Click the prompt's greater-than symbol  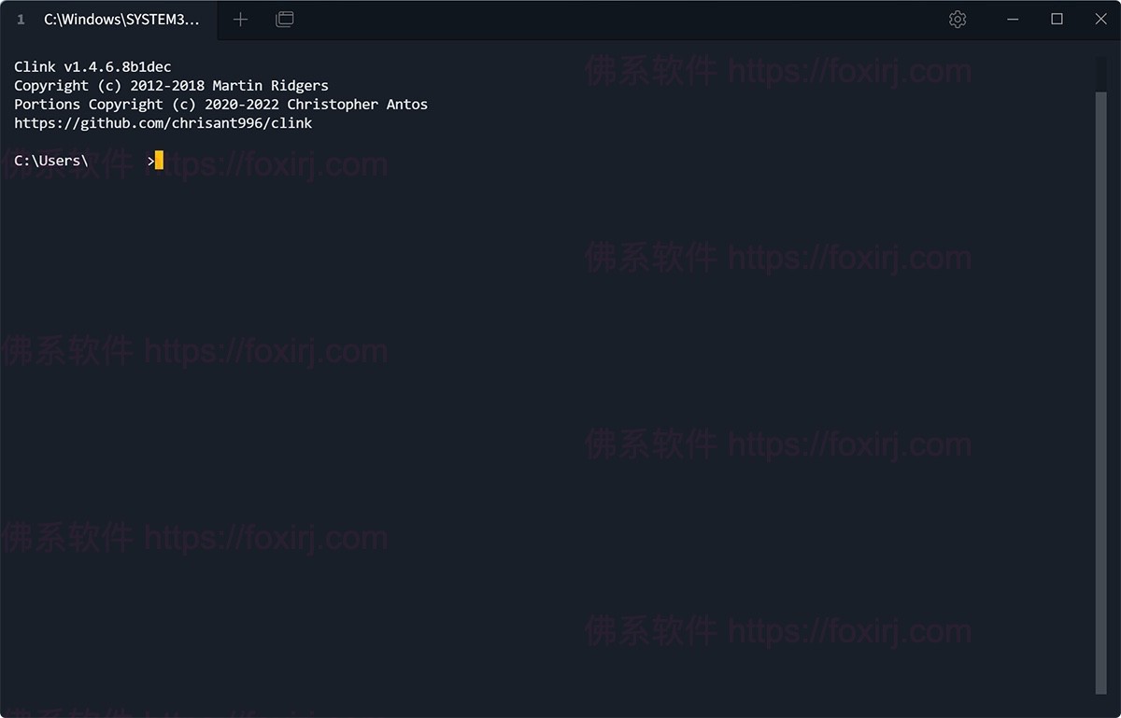pos(150,161)
